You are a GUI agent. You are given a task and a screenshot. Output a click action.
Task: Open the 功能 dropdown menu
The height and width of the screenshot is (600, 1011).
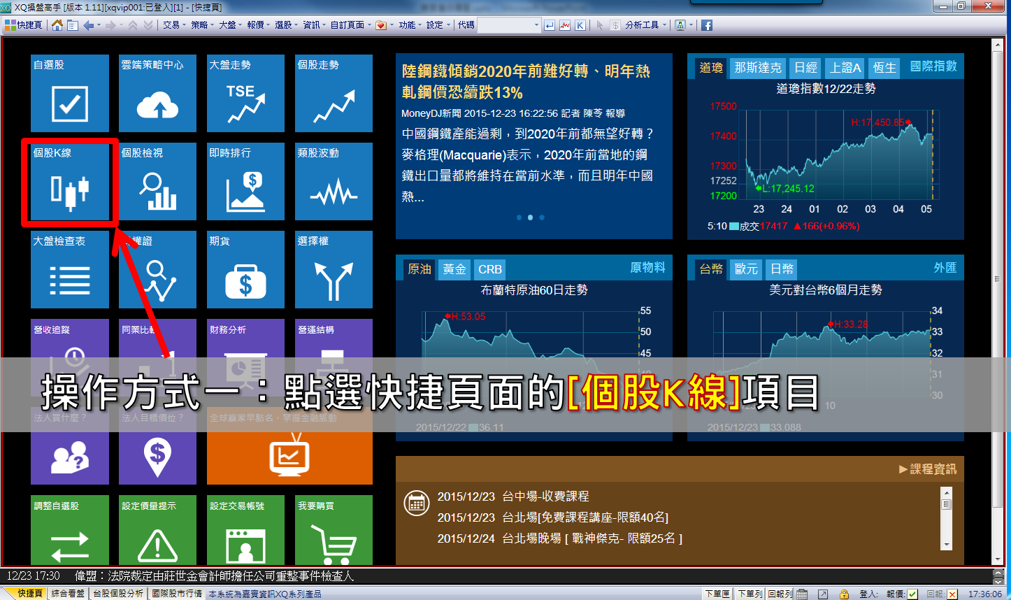click(x=410, y=25)
